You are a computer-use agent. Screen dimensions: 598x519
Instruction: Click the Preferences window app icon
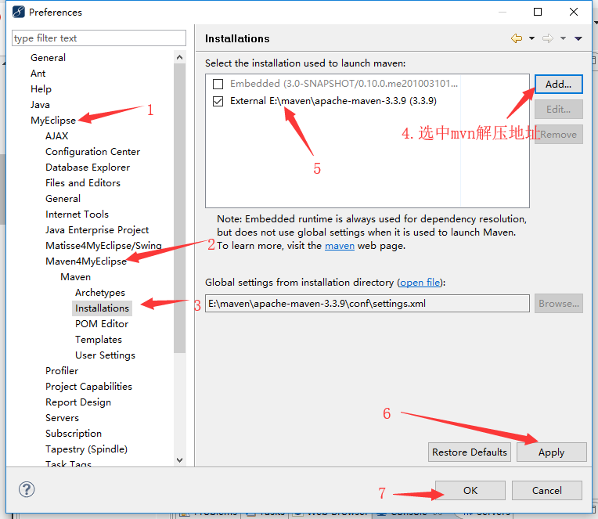tap(18, 12)
